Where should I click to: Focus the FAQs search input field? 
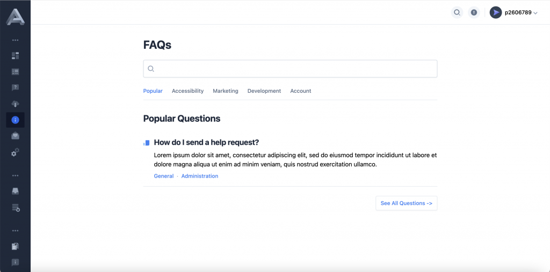tap(290, 69)
